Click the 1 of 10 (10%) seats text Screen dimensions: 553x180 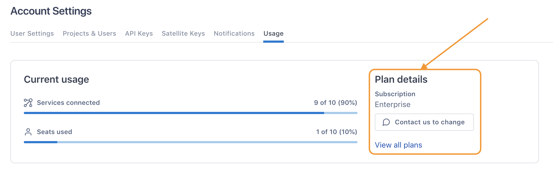point(337,132)
